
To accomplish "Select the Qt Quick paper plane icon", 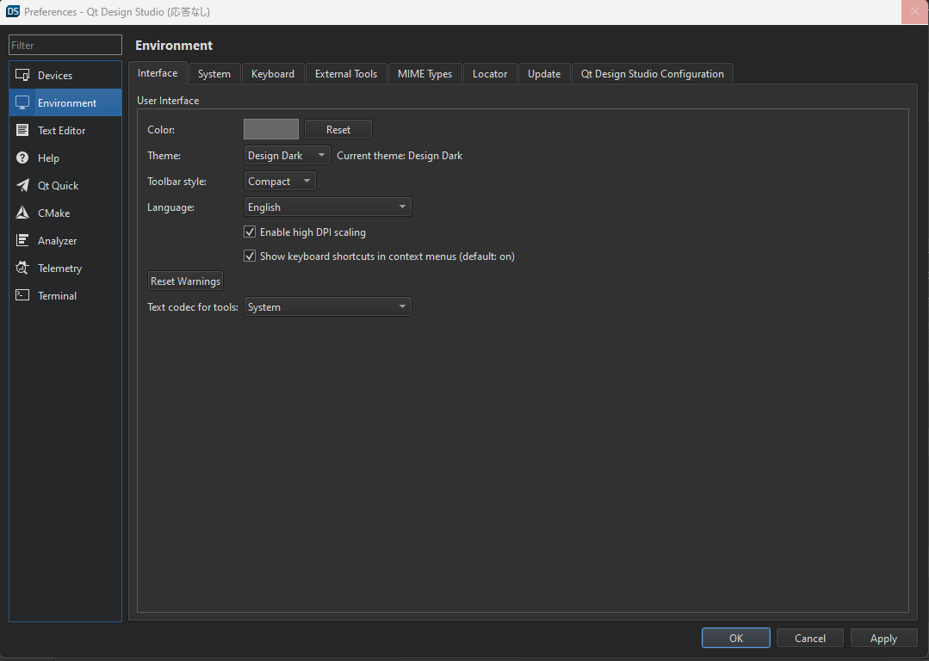I will click(x=22, y=185).
